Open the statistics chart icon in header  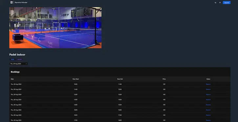pos(215,3)
